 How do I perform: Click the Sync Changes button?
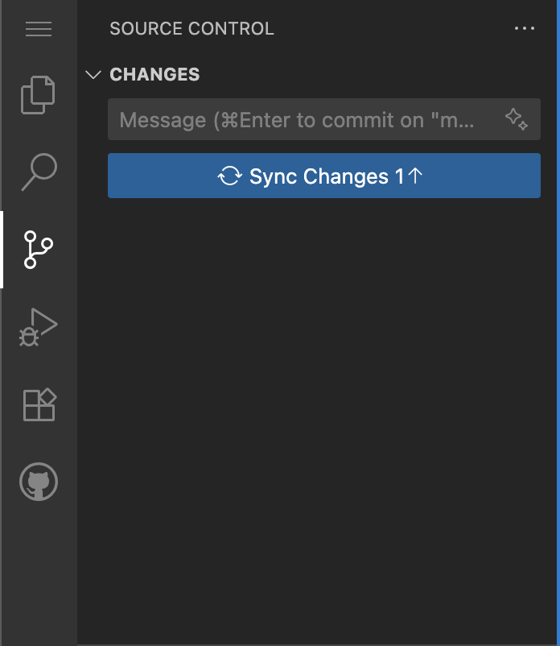(x=323, y=176)
